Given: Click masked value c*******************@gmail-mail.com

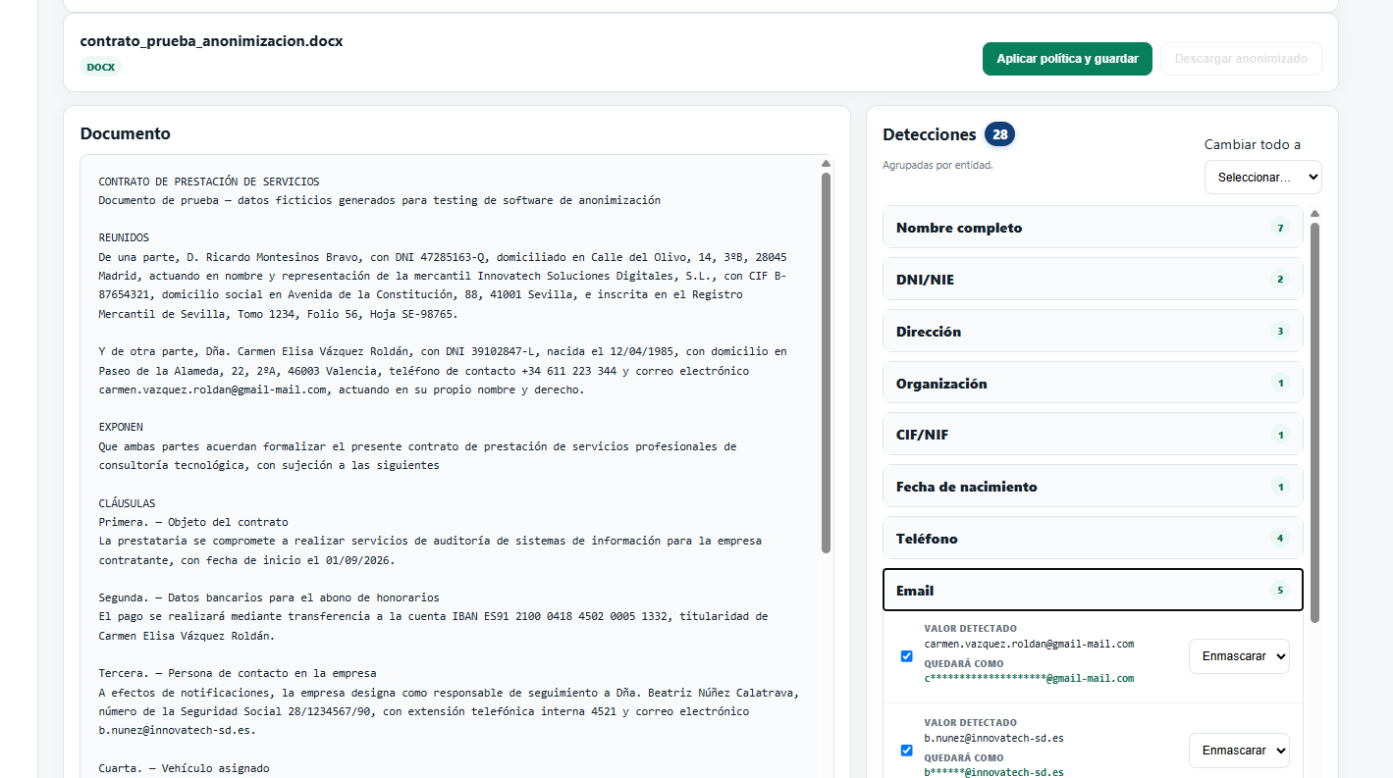Looking at the screenshot, I should coord(1029,678).
